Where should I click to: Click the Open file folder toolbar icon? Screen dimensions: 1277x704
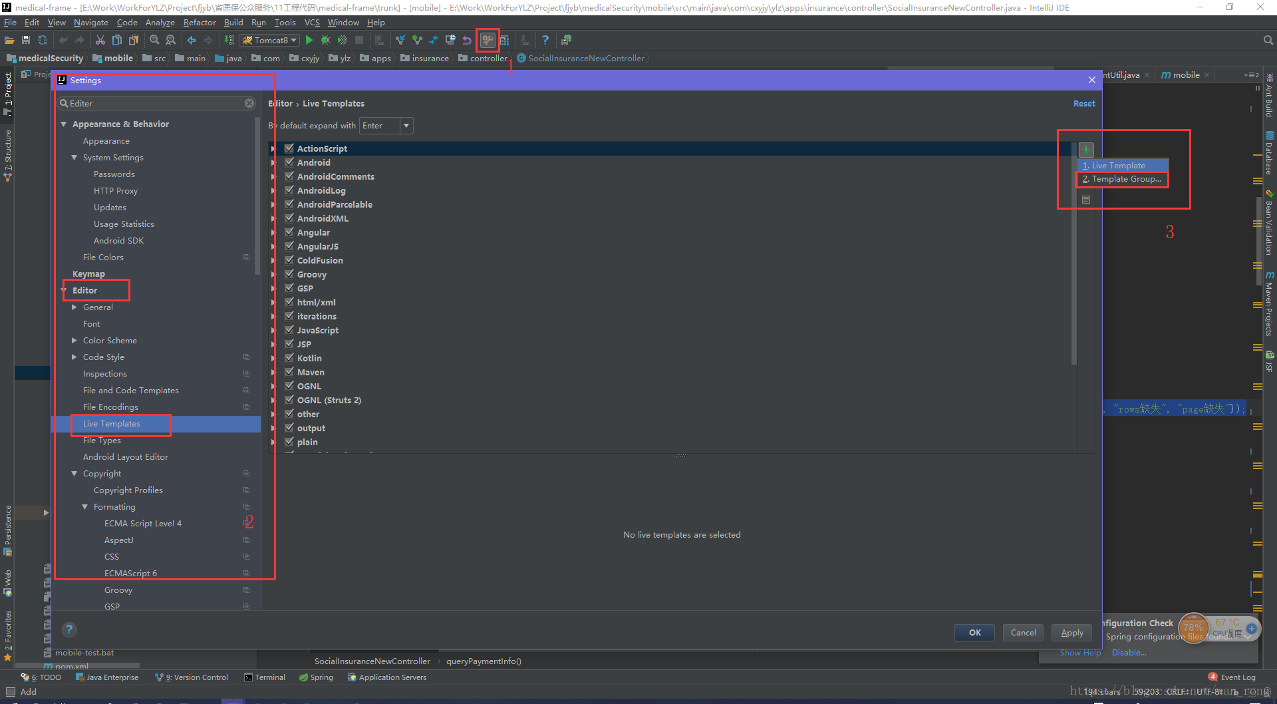[x=9, y=41]
